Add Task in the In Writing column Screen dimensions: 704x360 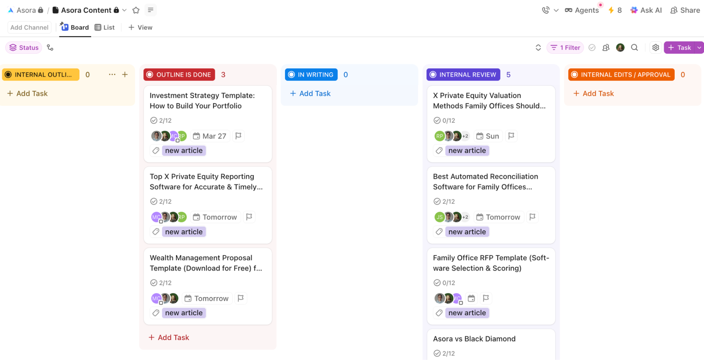coord(311,93)
